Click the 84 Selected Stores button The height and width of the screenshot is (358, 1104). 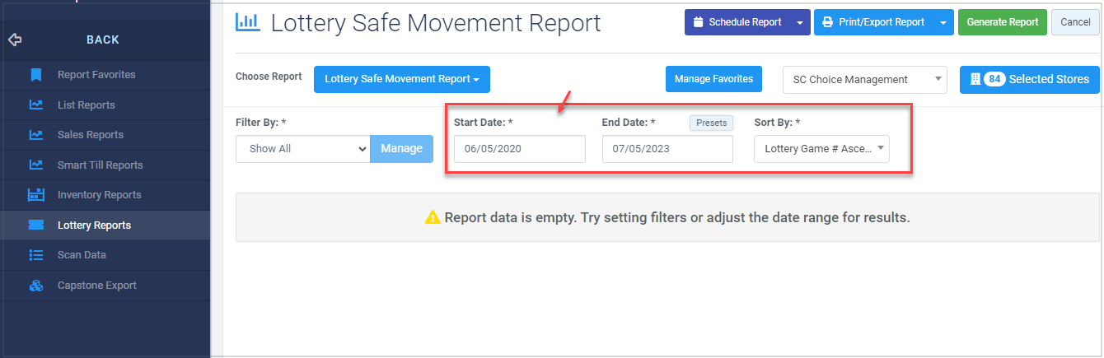[1030, 80]
